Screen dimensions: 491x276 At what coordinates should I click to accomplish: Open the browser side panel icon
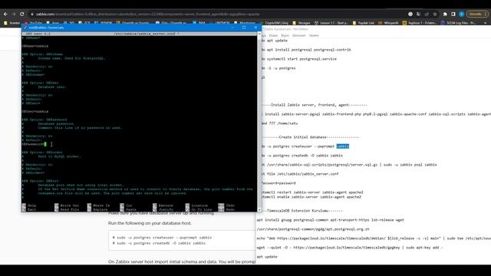point(453,14)
